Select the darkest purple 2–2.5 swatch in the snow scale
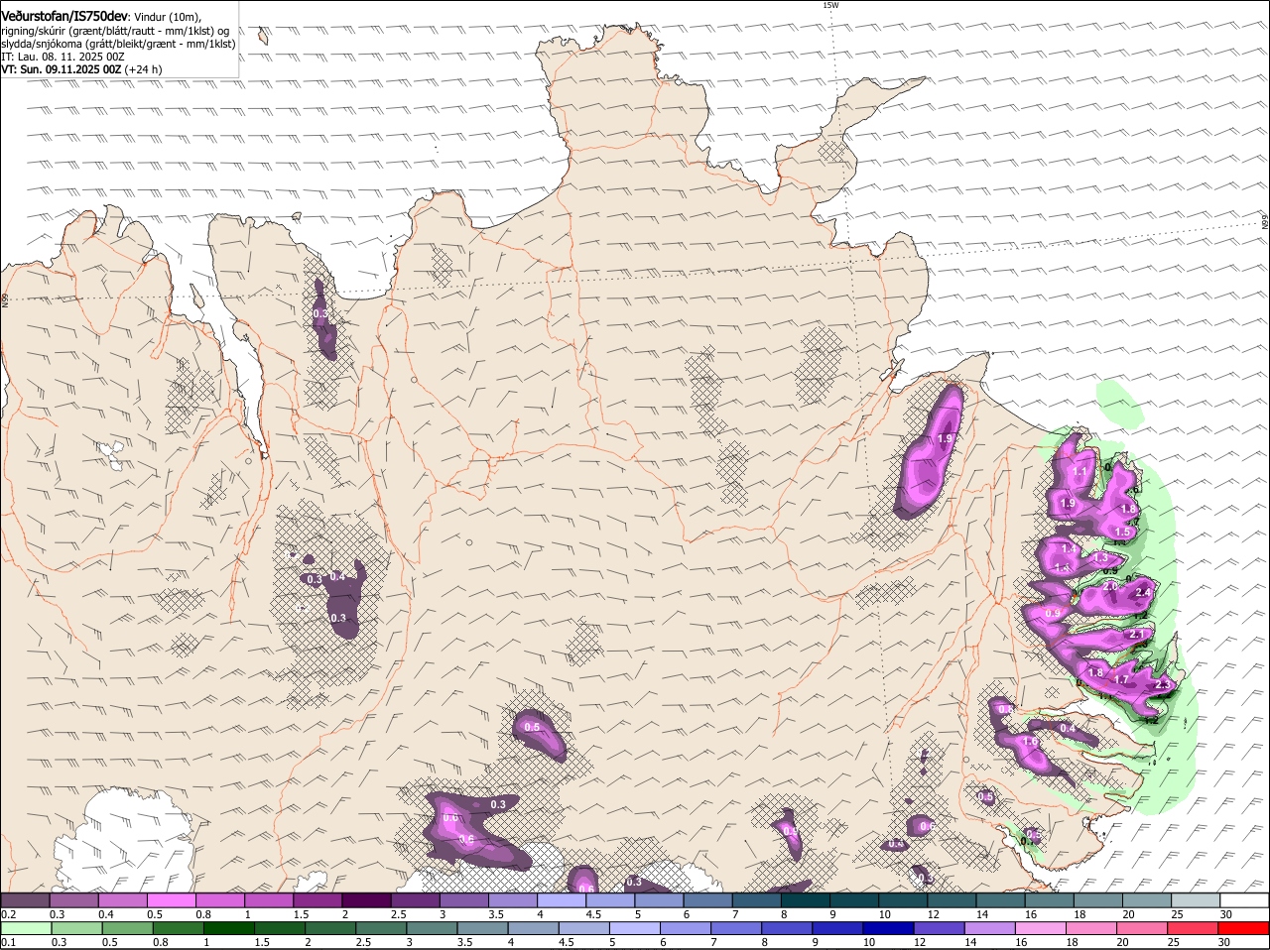Screen dimensions: 1270x950 click(366, 900)
